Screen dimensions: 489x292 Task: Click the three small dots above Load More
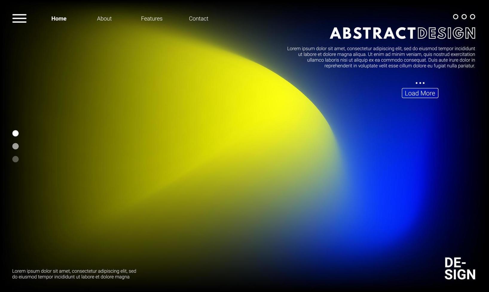420,83
